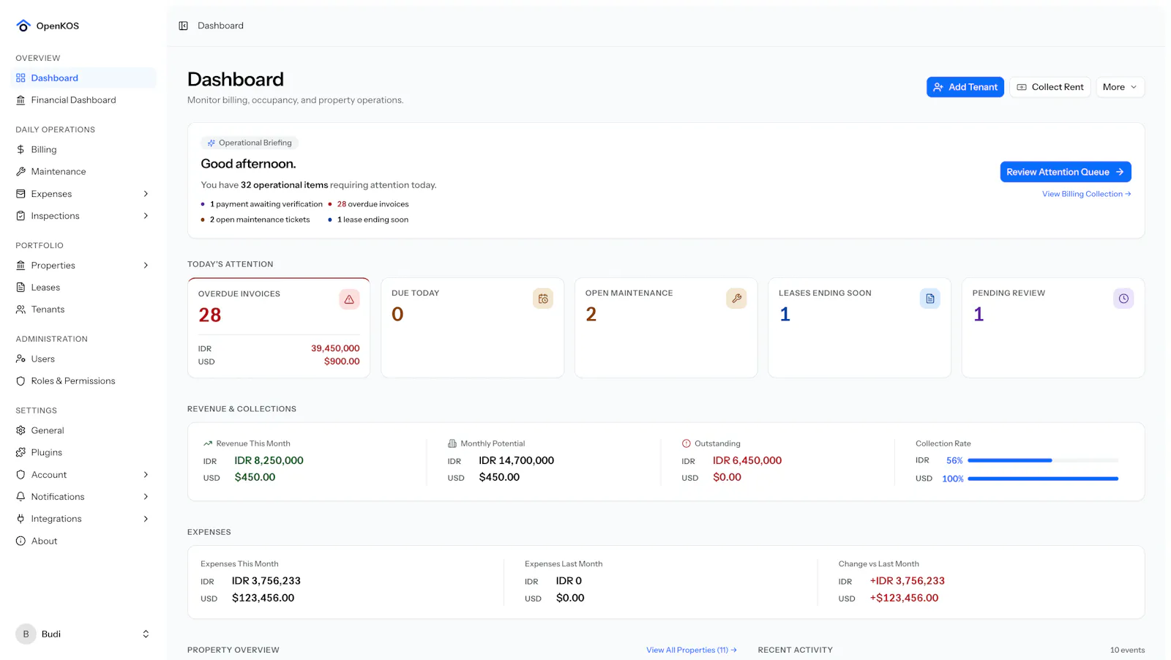Open the Due Today card
Viewport: 1171px width, 660px height.
[x=472, y=328]
